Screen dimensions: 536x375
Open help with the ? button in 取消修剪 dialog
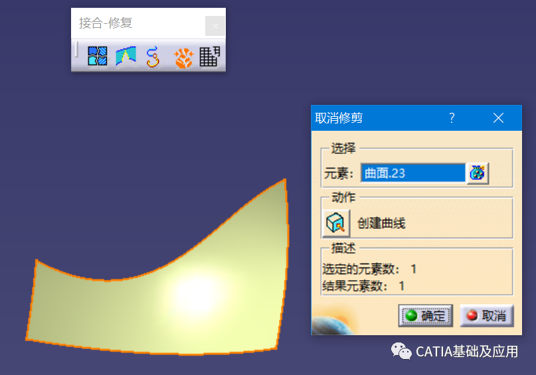tap(452, 118)
